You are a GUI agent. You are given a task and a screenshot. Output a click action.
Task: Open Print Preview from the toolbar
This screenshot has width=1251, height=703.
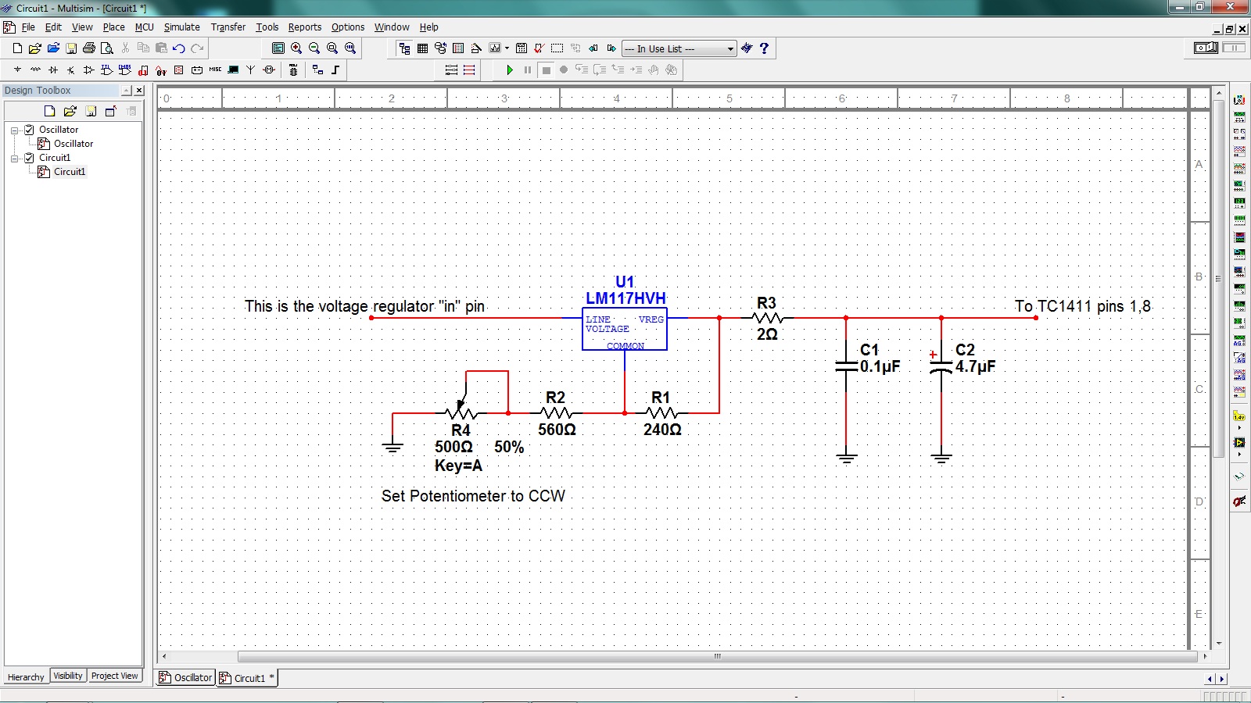[x=107, y=48]
